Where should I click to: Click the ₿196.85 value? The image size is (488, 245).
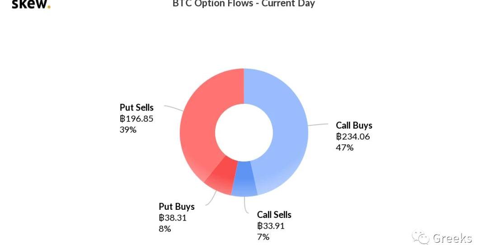coord(136,119)
